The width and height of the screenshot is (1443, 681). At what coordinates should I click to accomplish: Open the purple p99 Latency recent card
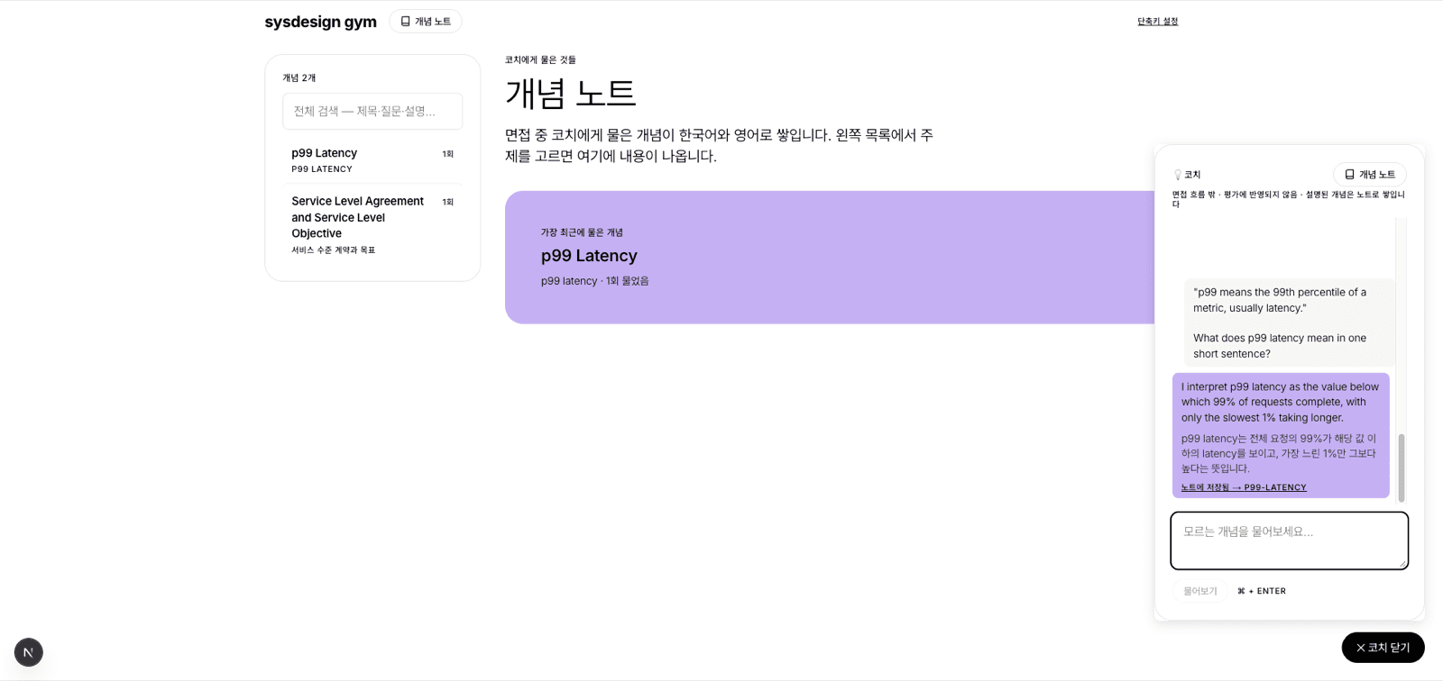tap(830, 257)
